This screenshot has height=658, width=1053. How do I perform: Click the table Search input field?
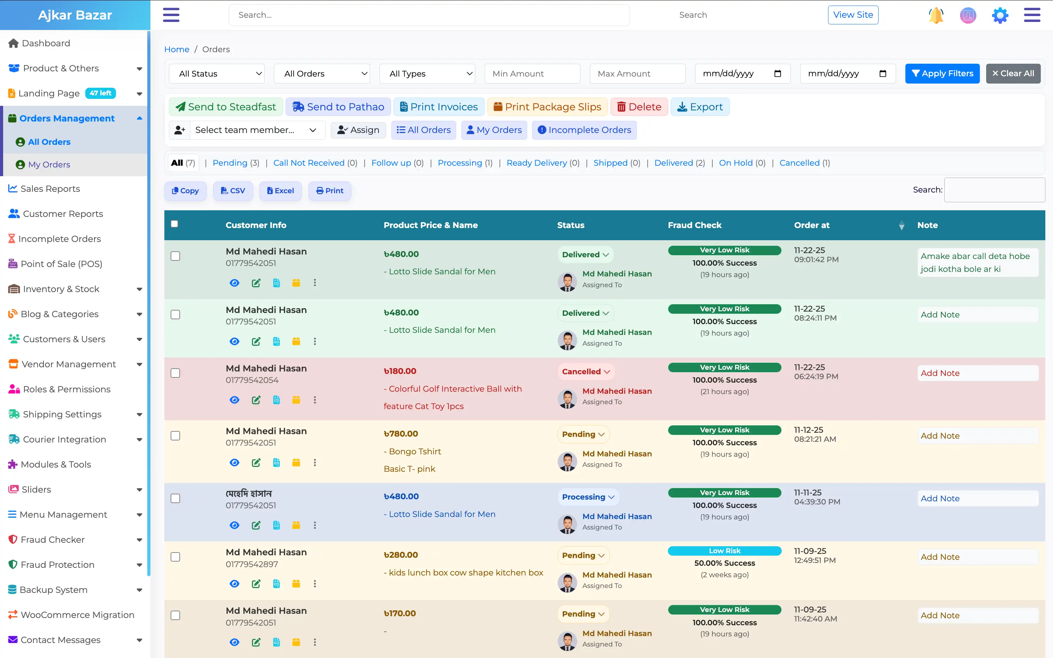click(x=994, y=190)
